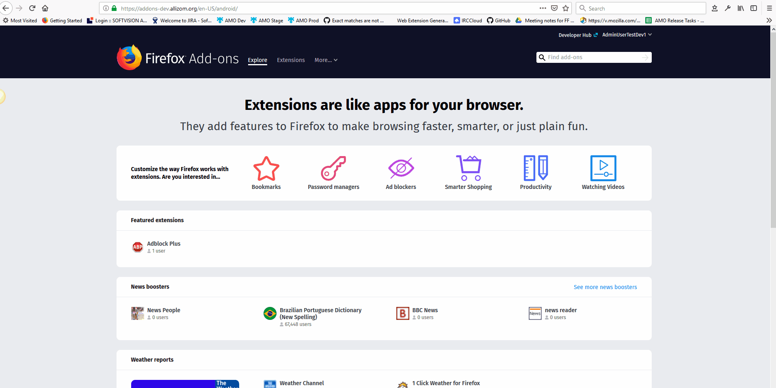
Task: Open the AMO Prod bookmark
Action: pos(303,20)
